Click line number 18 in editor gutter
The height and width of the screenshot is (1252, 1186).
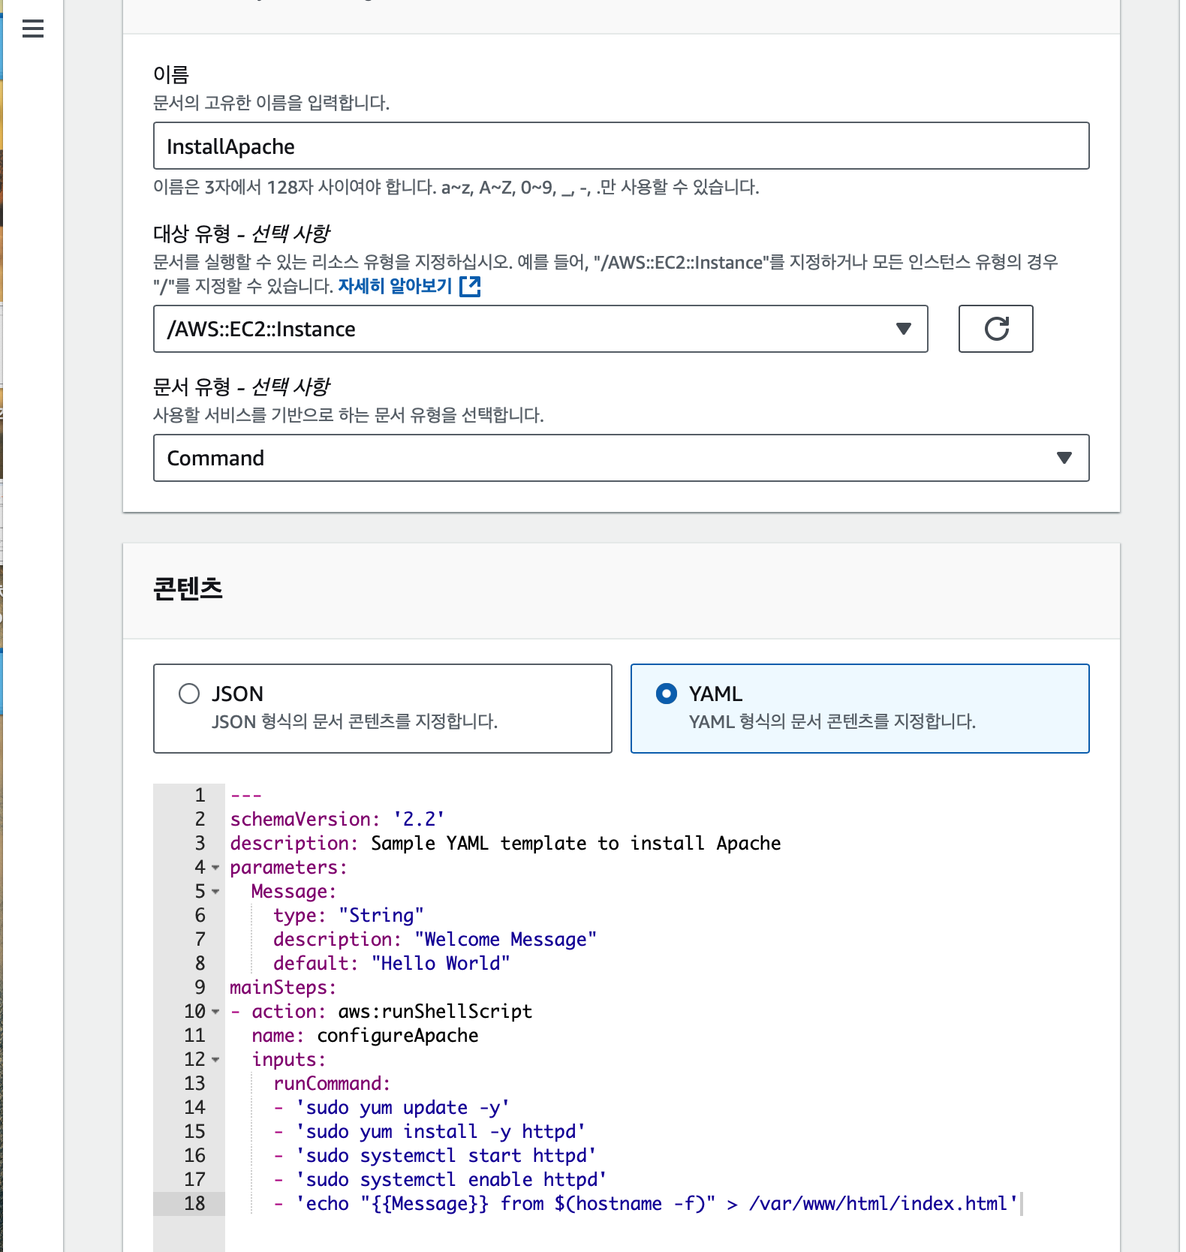[x=194, y=1203]
